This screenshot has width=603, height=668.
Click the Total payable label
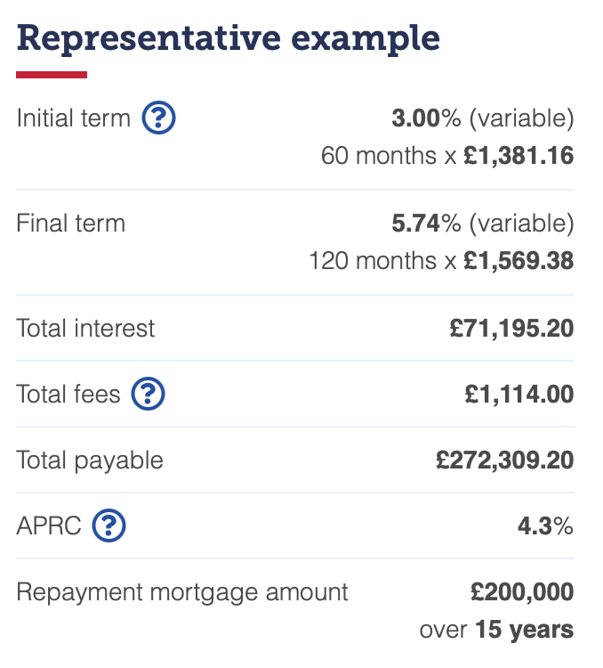click(90, 460)
